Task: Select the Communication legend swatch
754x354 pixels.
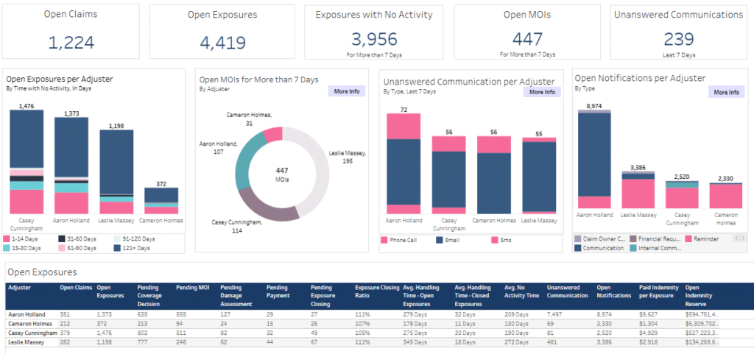Action: click(x=577, y=248)
